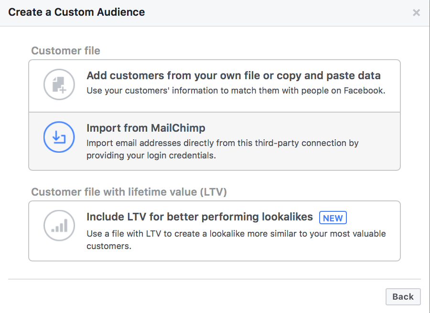The width and height of the screenshot is (430, 313).
Task: Click the file-plus icon for adding customers
Action: (x=59, y=84)
